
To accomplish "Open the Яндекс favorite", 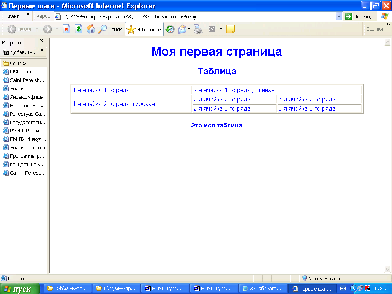I will click(x=15, y=89).
